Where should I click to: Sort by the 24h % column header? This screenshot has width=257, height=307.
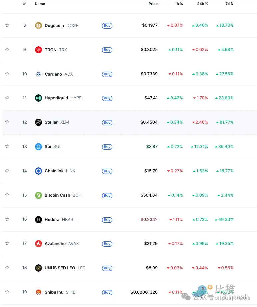coord(202,4)
